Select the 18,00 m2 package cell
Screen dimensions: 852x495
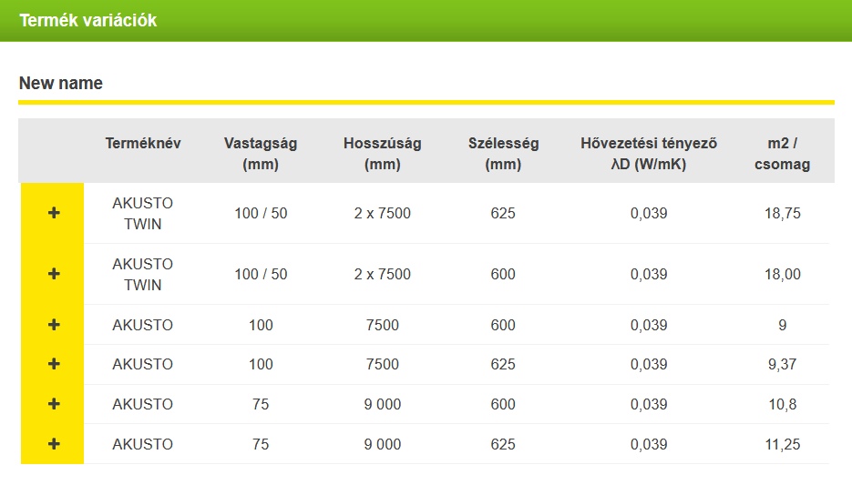783,274
